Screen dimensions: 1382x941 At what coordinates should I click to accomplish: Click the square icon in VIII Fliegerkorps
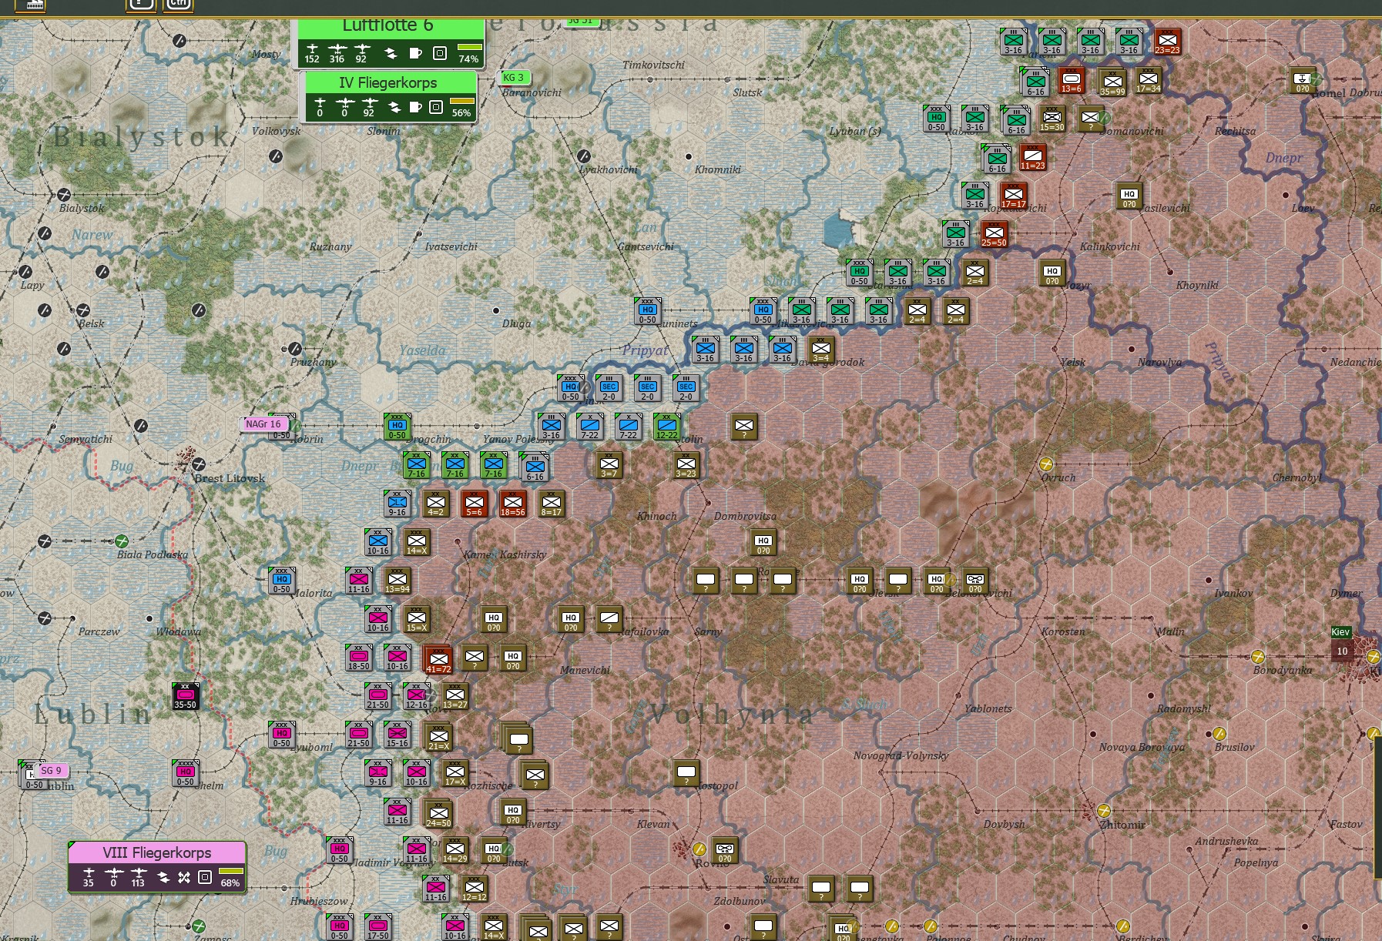click(x=205, y=877)
